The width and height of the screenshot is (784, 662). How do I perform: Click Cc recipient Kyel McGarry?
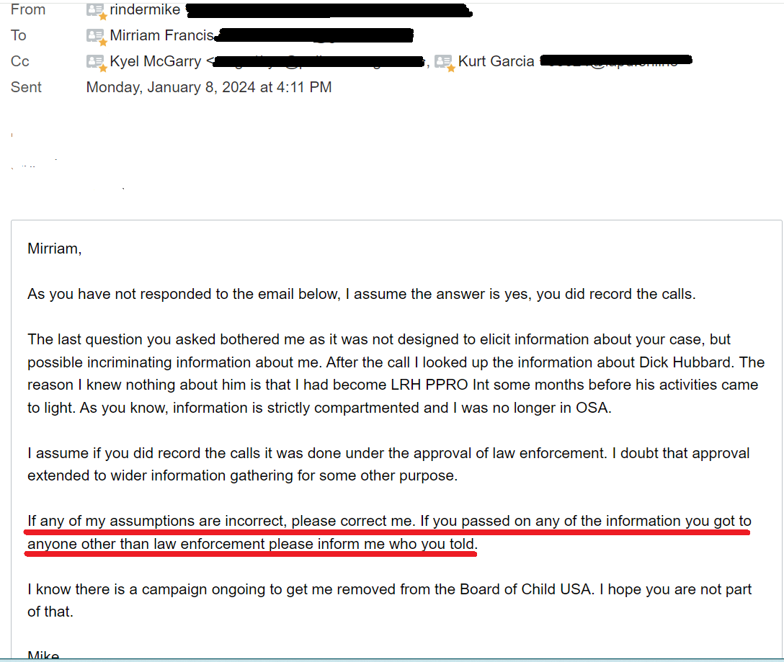155,62
